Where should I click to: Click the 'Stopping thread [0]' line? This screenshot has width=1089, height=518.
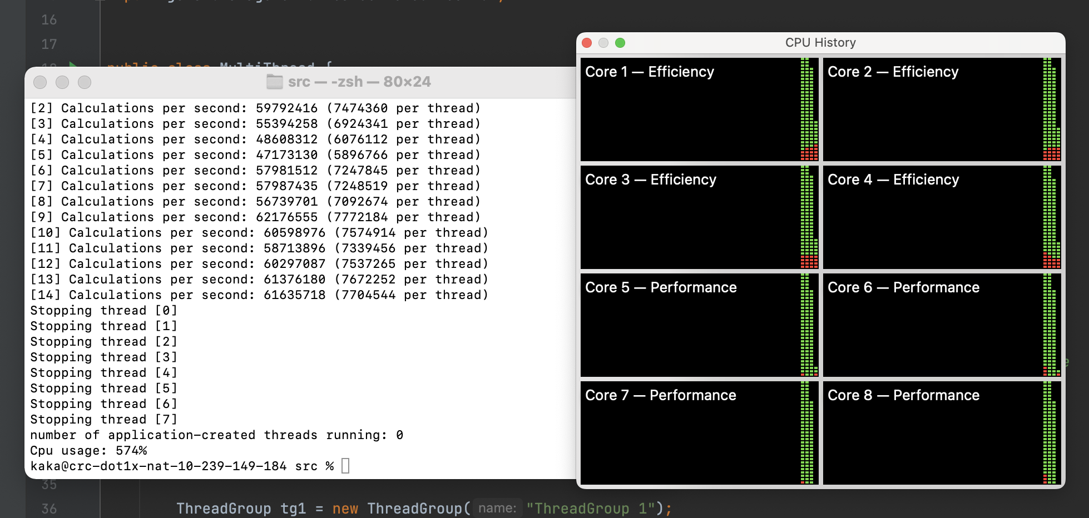pos(104,311)
